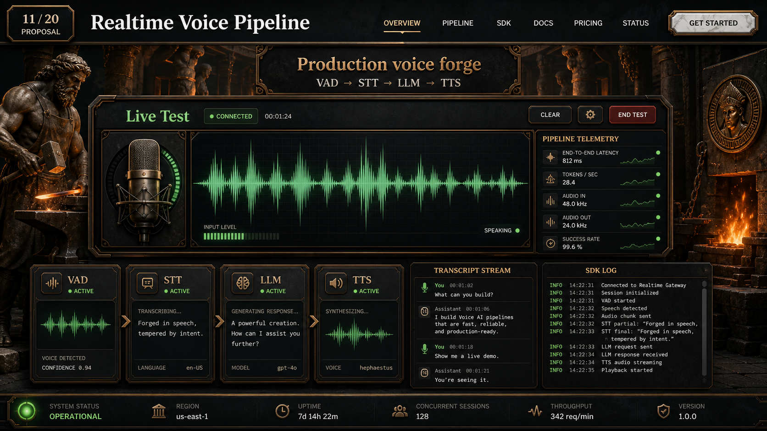This screenshot has width=767, height=431.
Task: Click the Audio In telemetry icon
Action: pyautogui.click(x=550, y=200)
